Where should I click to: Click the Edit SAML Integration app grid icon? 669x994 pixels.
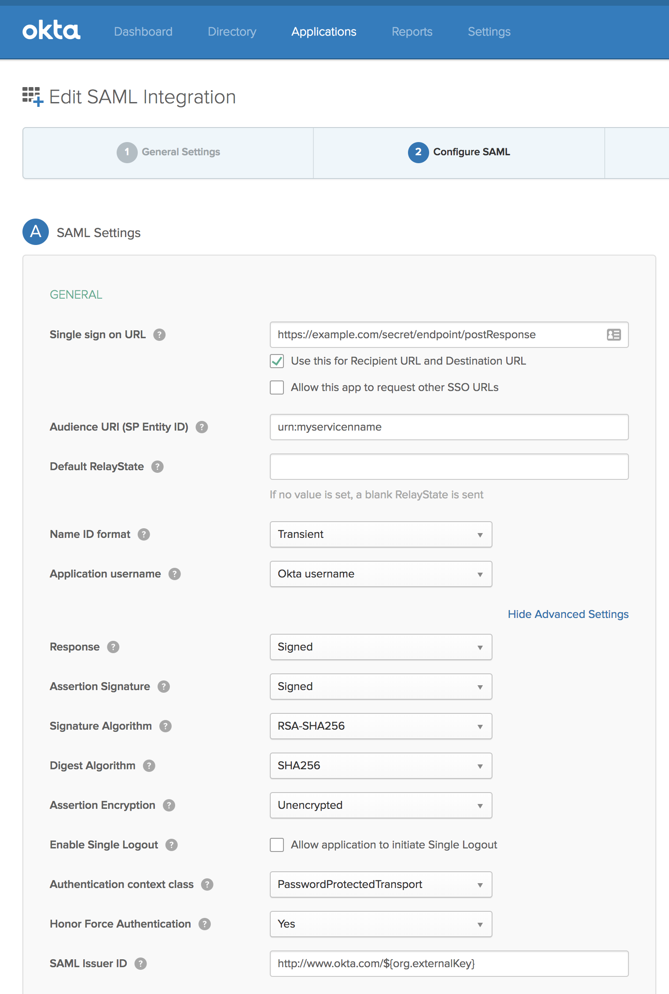33,96
